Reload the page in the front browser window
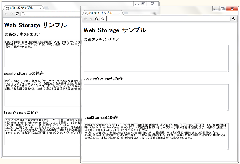 (x=97, y=19)
